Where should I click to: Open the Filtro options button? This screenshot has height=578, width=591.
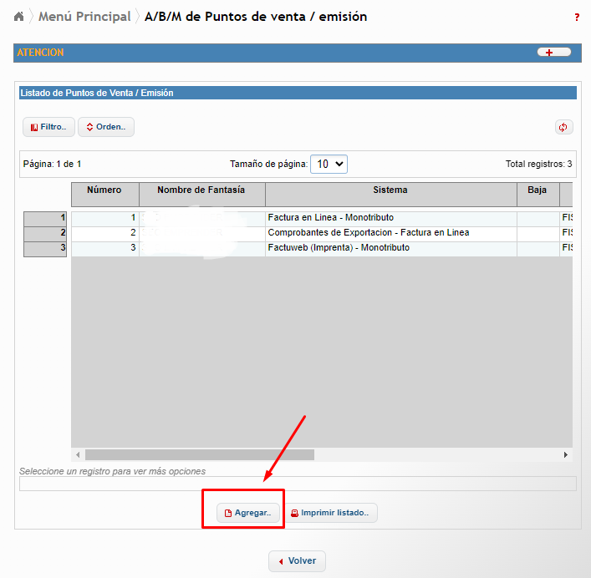pyautogui.click(x=48, y=127)
